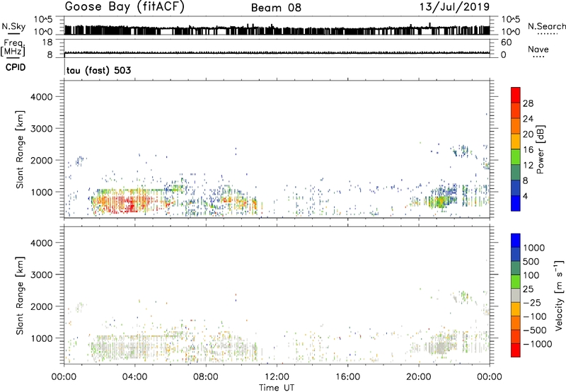Click the 'Time UT' axis title
The width and height of the screenshot is (566, 392).
(x=277, y=388)
